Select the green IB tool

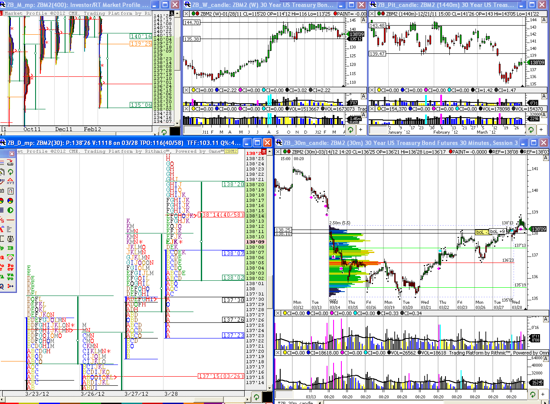click(x=10, y=248)
